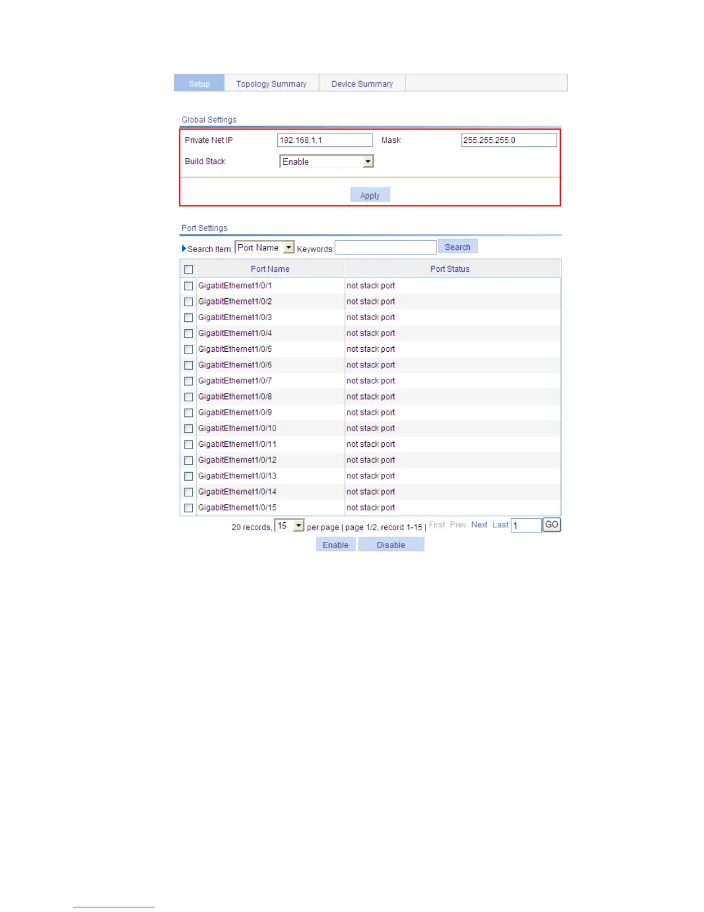Click the First page link
Screen dimensions: 704x912
tap(437, 525)
